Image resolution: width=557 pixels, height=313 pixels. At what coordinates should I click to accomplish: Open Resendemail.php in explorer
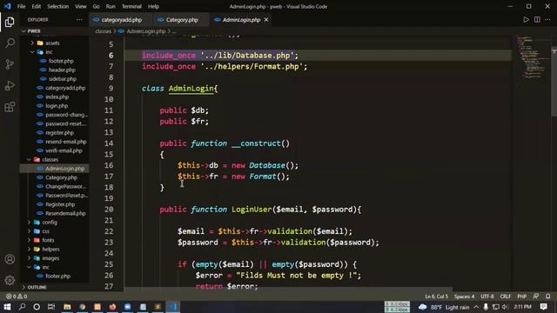pyautogui.click(x=65, y=213)
